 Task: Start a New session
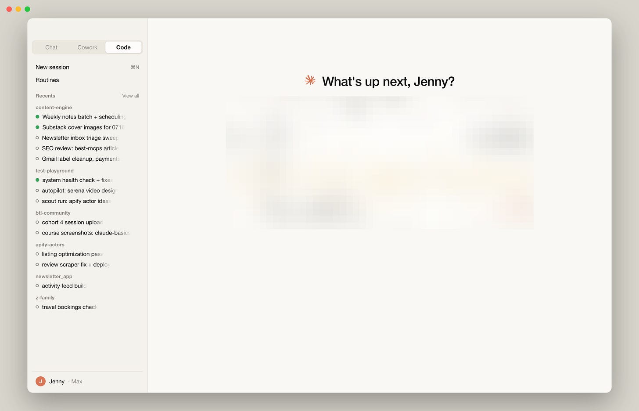tap(87, 67)
